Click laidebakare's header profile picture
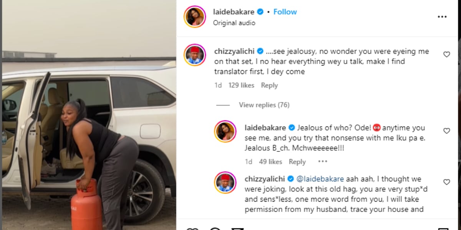Screen dimensions: 461x230 195,17
